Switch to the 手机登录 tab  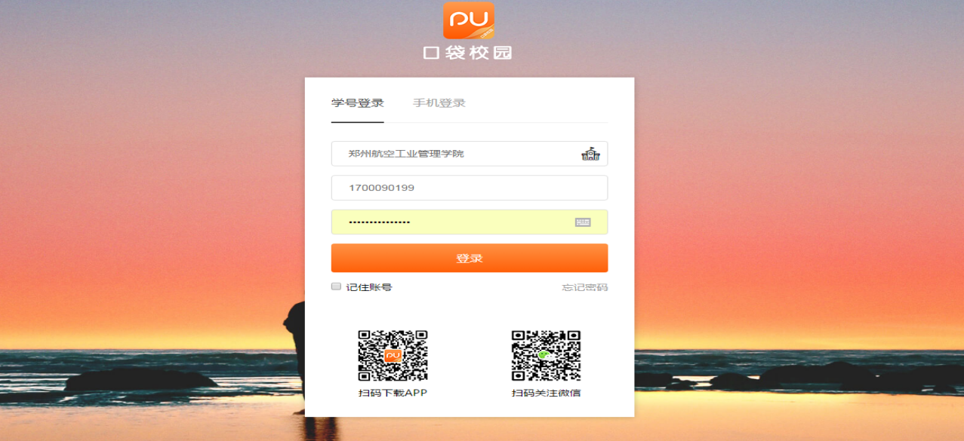click(x=439, y=103)
